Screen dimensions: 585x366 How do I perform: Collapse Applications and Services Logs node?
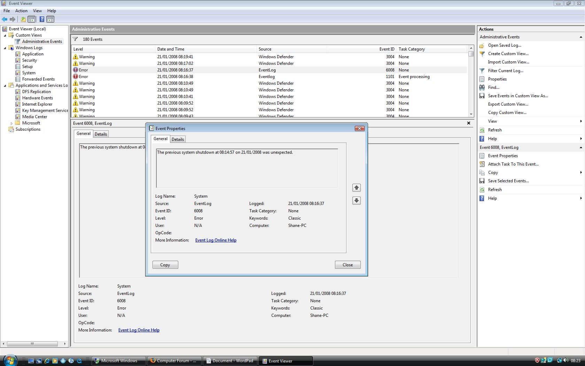point(5,85)
